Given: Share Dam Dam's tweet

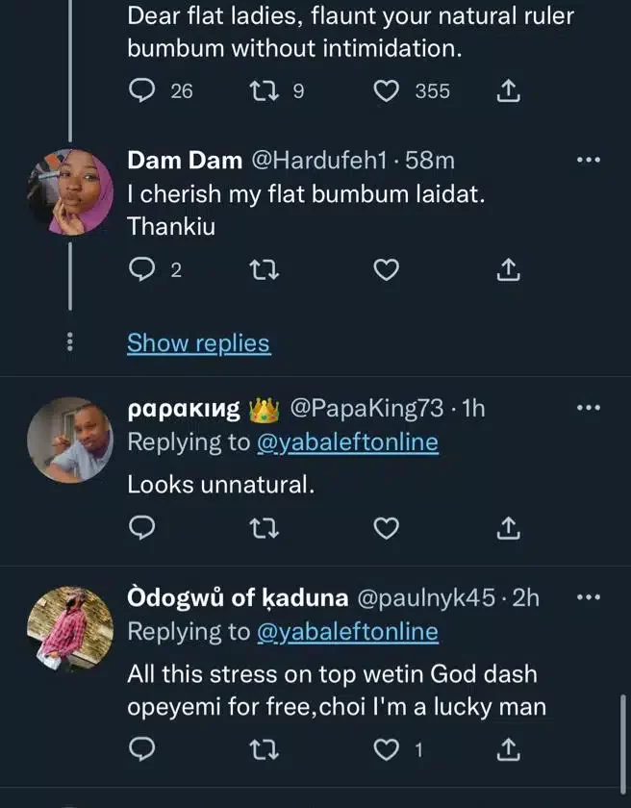Looking at the screenshot, I should 508,271.
